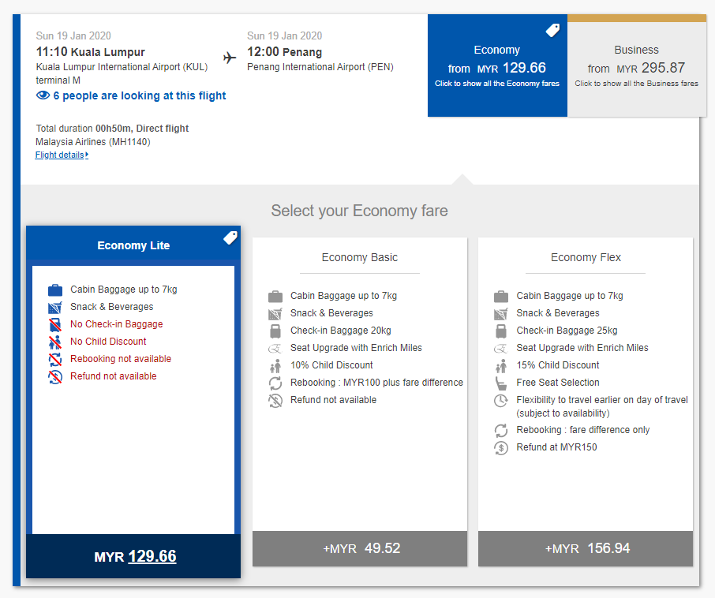Click the Economy Basic rebooking arrows icon
This screenshot has width=715, height=598.
pyautogui.click(x=275, y=383)
